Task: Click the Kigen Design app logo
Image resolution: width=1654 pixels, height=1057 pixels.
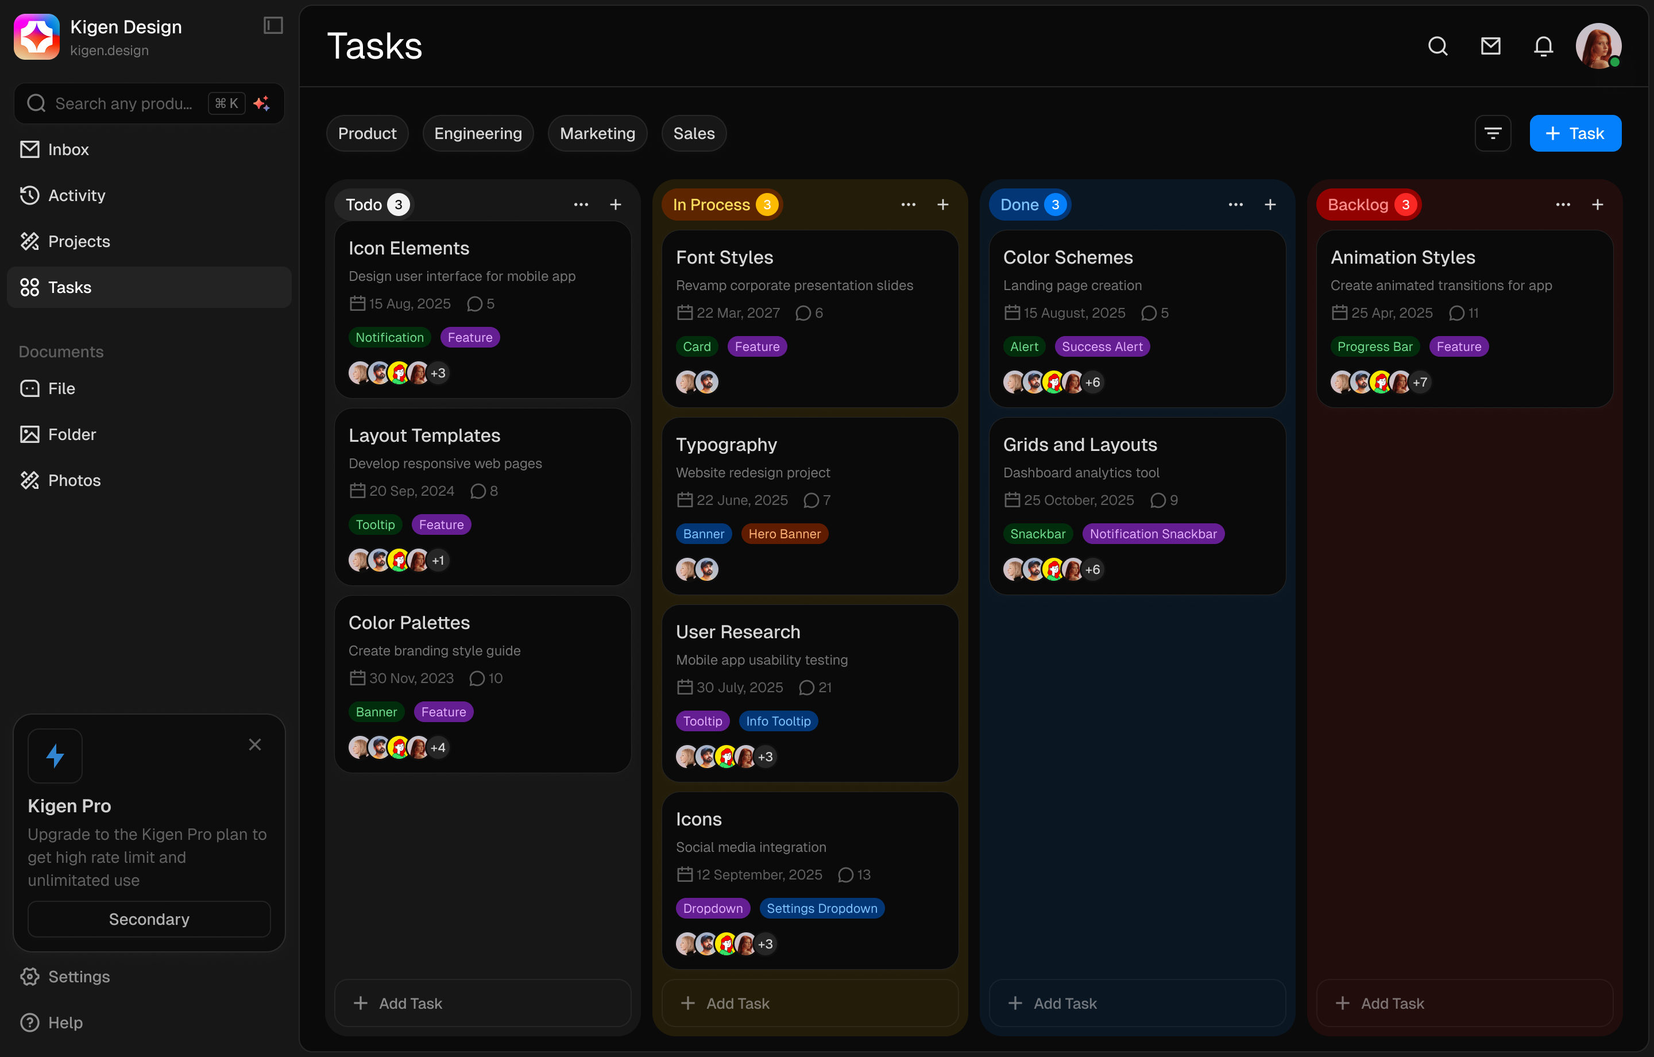Action: tap(36, 36)
